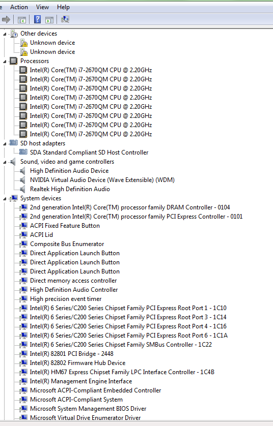The image size is (273, 426).
Task: Select the second Unknown device entry
Action: click(x=52, y=52)
